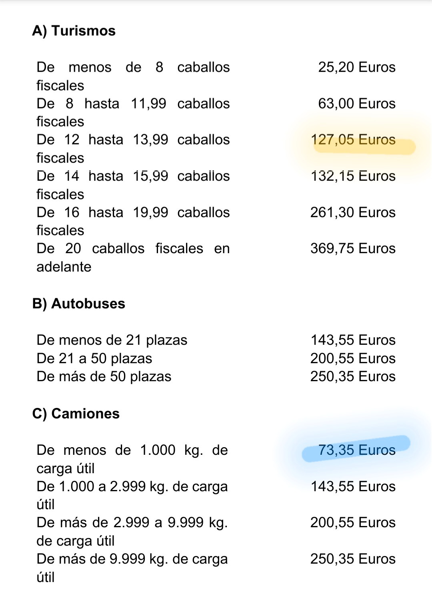This screenshot has width=432, height=616.
Task: Click the "B) Autobuses" section heading
Action: click(x=78, y=304)
